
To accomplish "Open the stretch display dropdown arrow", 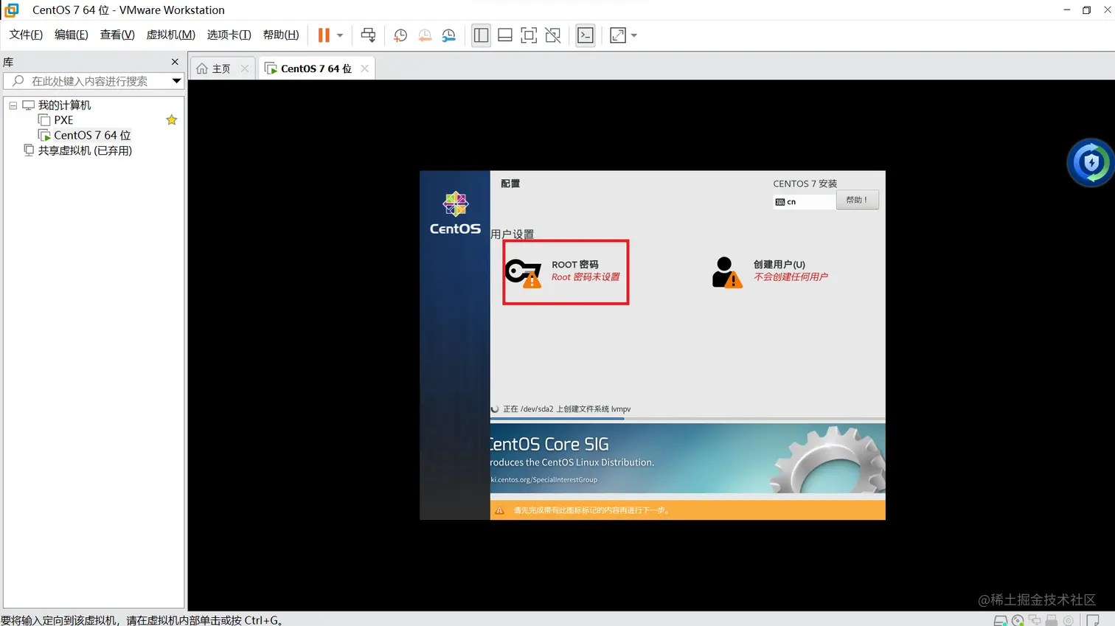I will pyautogui.click(x=634, y=35).
